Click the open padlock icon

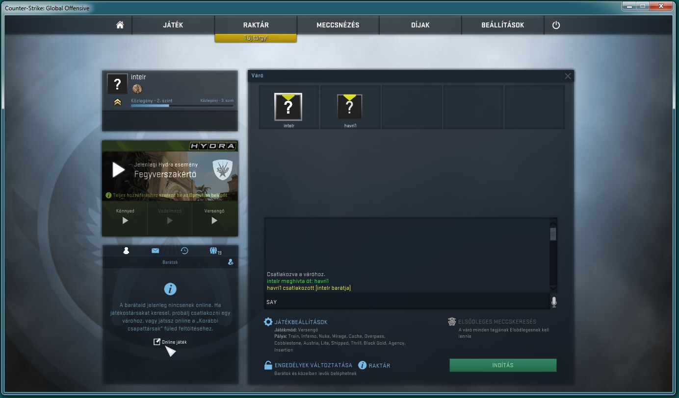click(x=268, y=365)
